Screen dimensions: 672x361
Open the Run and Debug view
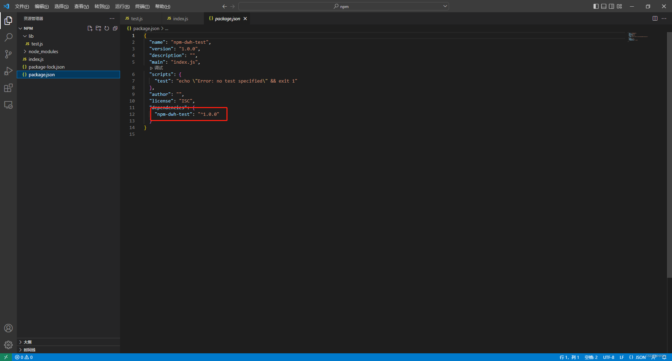8,71
